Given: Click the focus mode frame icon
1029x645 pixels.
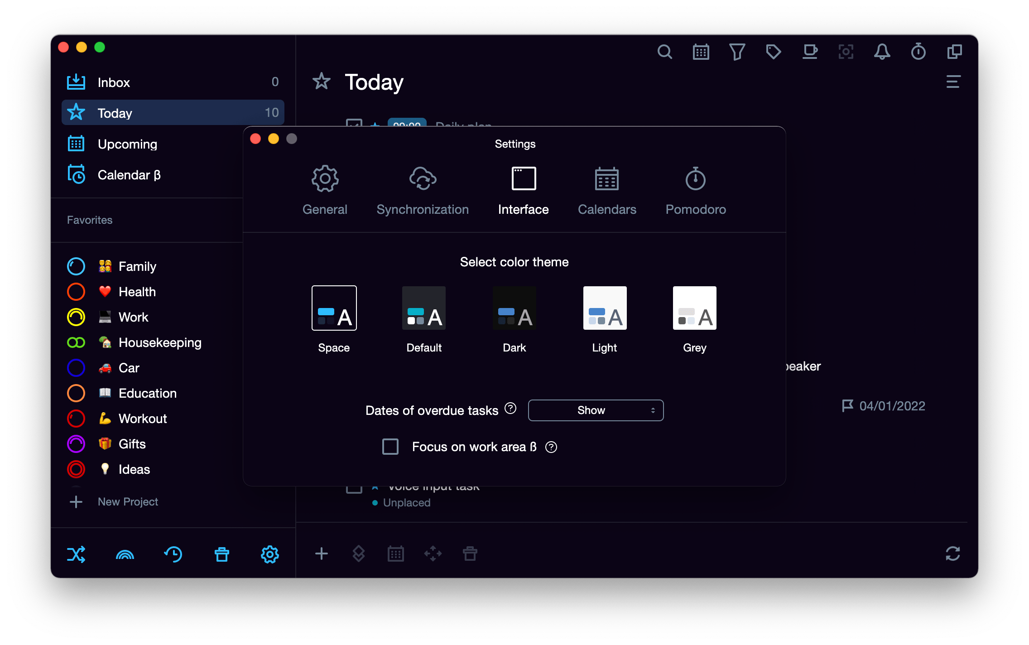Looking at the screenshot, I should pos(846,52).
